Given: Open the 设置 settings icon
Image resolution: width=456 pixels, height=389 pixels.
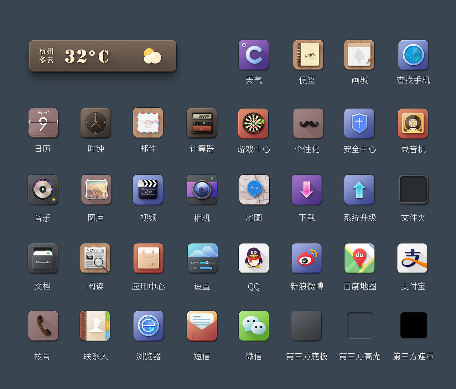Looking at the screenshot, I should tap(203, 259).
